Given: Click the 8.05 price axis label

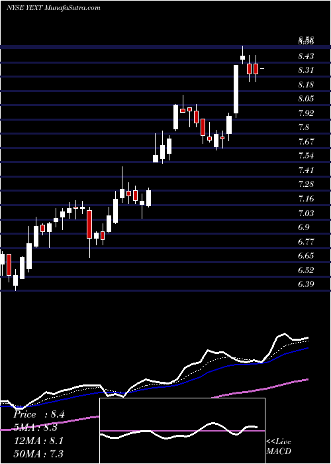Looking at the screenshot, I should click(x=306, y=99).
